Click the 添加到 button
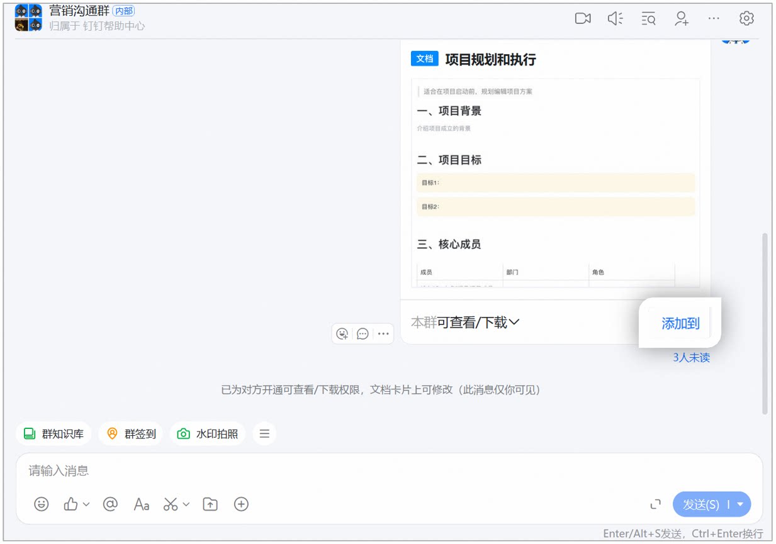The image size is (776, 544). coord(680,323)
